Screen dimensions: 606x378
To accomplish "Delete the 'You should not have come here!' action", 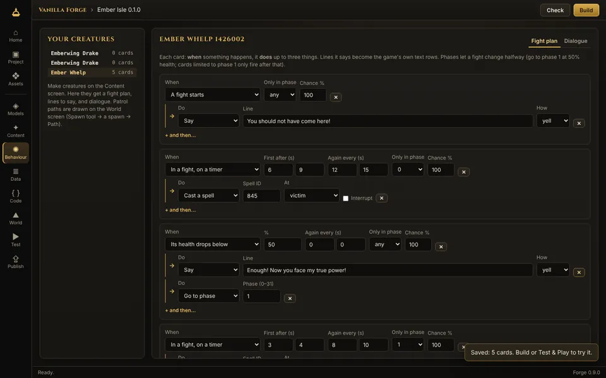I will click(579, 123).
